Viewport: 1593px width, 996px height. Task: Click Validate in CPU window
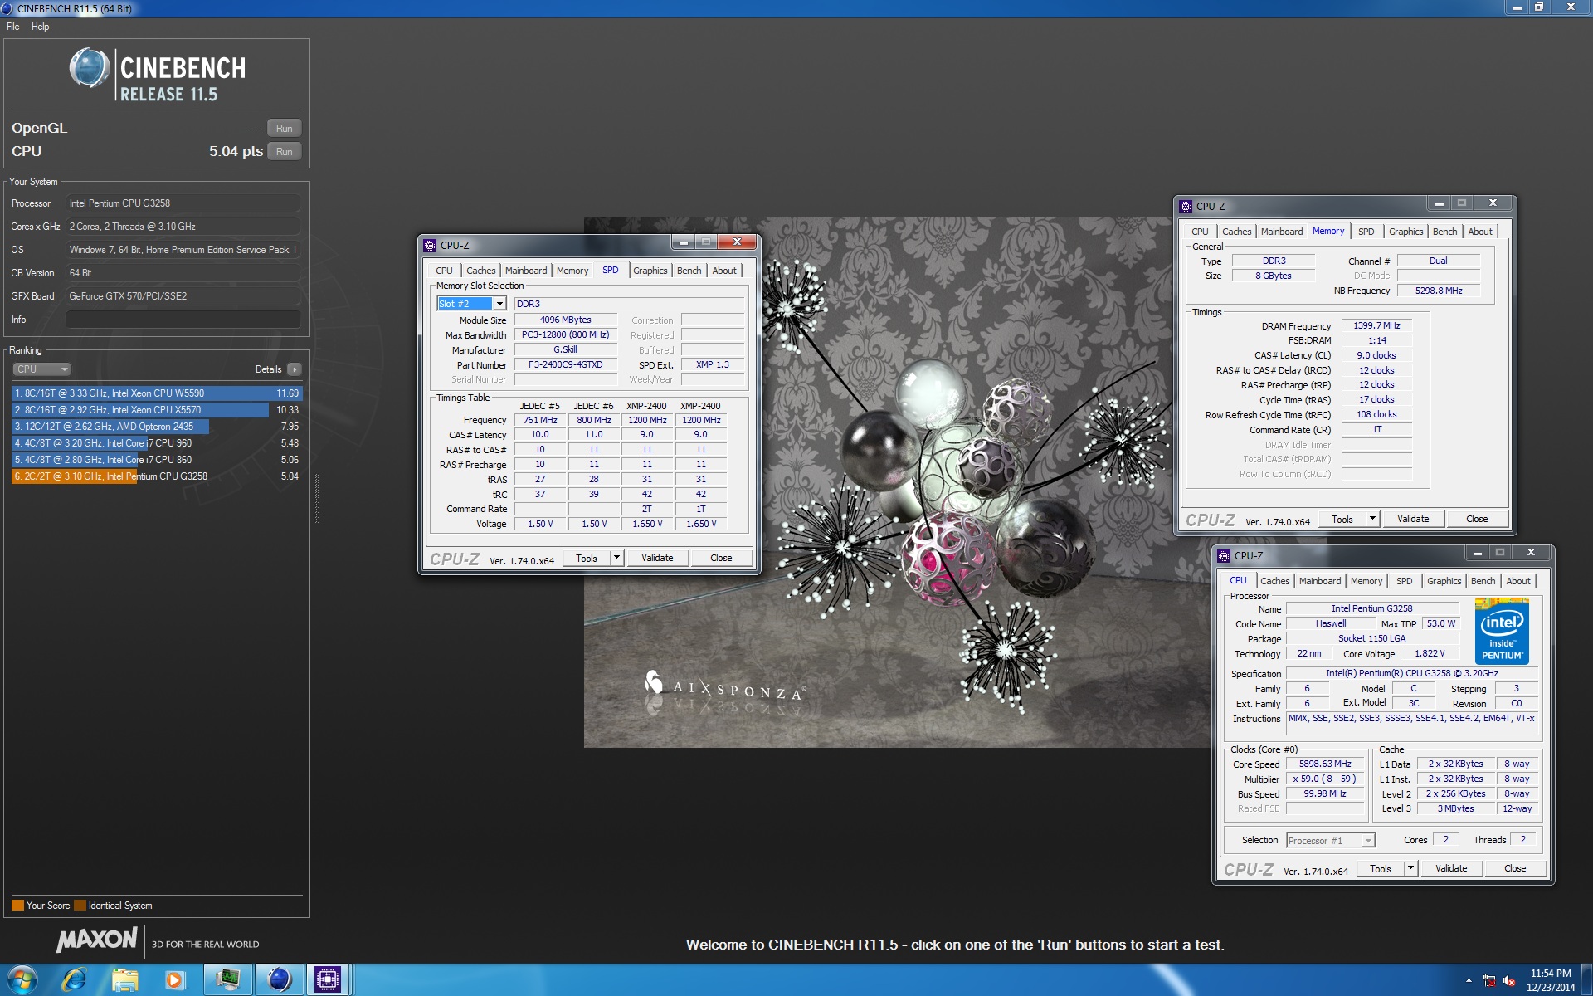[x=1451, y=869]
